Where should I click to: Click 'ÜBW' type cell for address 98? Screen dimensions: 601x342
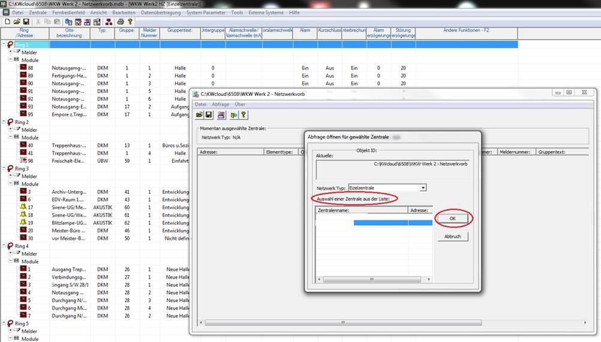pos(103,161)
